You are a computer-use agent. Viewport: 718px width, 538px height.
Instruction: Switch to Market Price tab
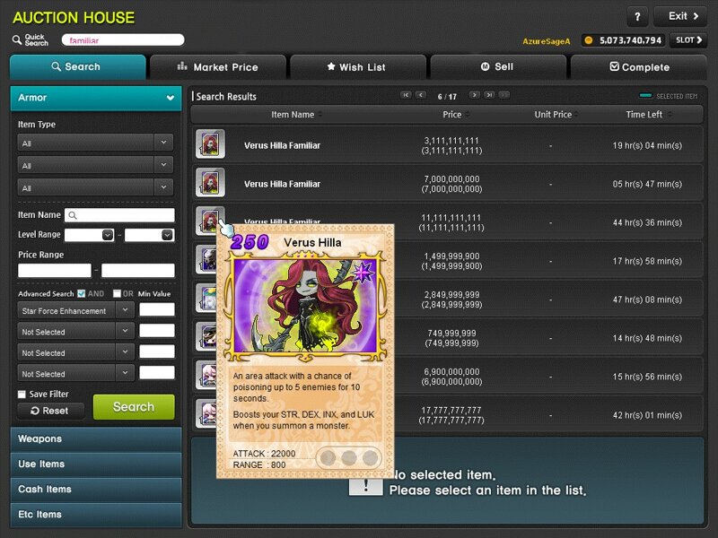218,66
